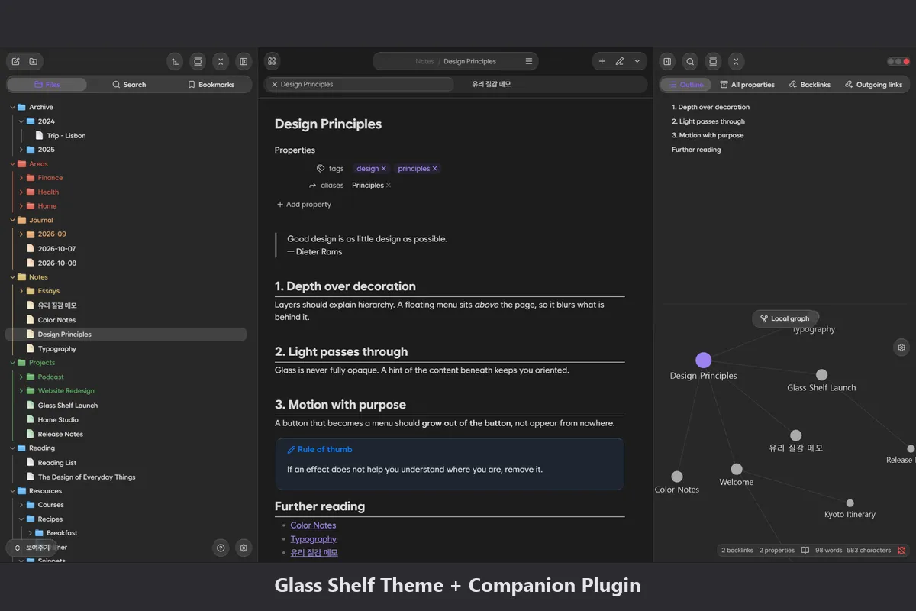The image size is (916, 611).
Task: Show the Outgoing links tab
Action: pyautogui.click(x=874, y=85)
